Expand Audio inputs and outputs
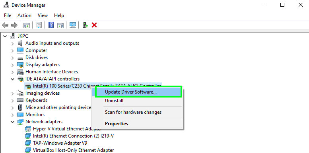The width and height of the screenshot is (309, 153). click(13, 44)
